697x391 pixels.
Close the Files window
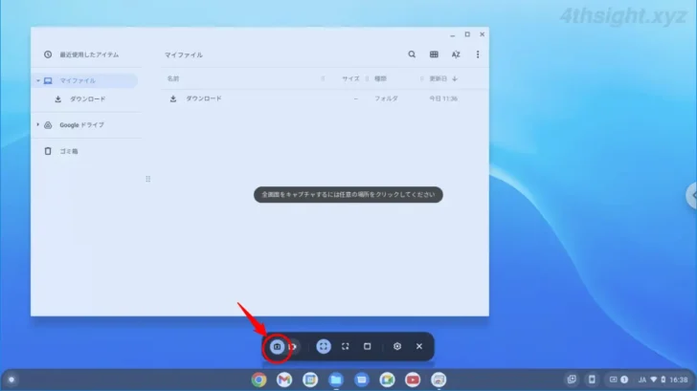[x=483, y=34]
